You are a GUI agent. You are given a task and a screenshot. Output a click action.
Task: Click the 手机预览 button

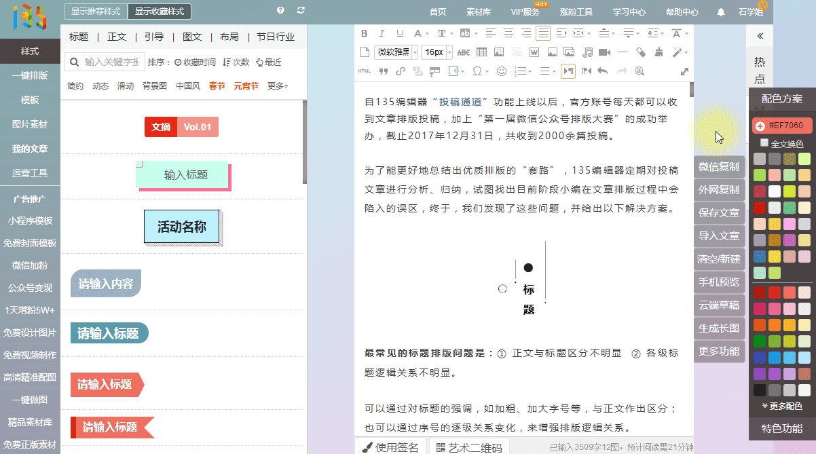pos(719,282)
